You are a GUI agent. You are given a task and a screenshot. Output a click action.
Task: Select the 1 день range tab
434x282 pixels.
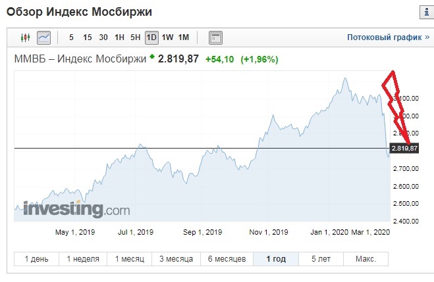click(36, 259)
